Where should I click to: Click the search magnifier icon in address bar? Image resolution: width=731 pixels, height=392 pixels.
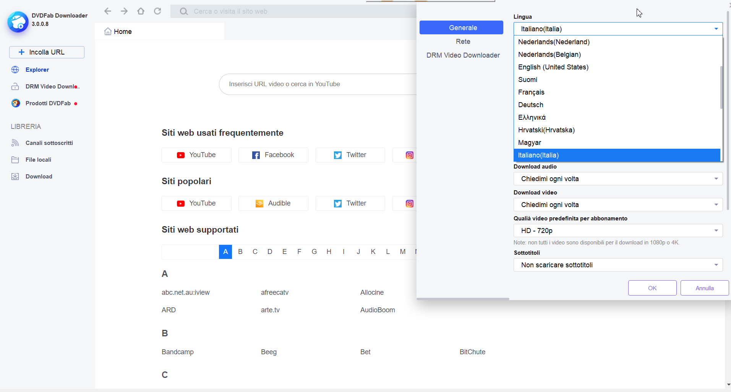pos(184,11)
